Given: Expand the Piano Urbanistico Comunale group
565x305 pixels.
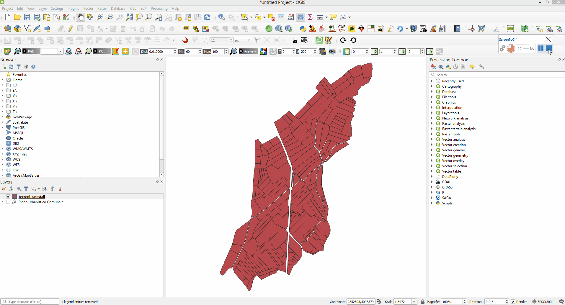Looking at the screenshot, I should pos(2,202).
